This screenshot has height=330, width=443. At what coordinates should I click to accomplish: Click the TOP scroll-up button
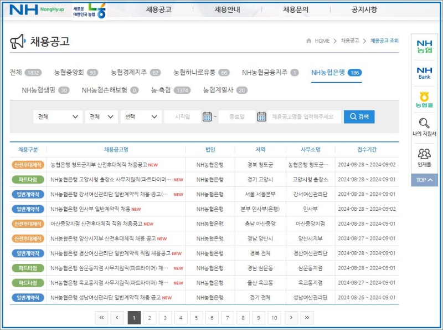coord(424,180)
